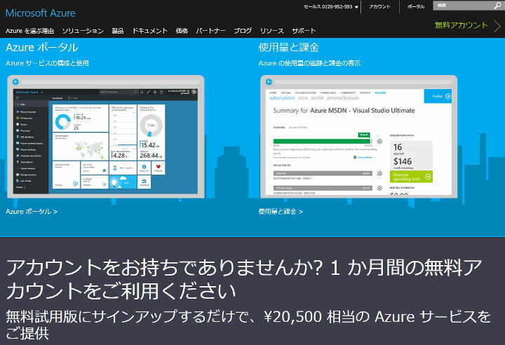Click the Azure ポータル heading
The image size is (505, 345).
(x=42, y=48)
